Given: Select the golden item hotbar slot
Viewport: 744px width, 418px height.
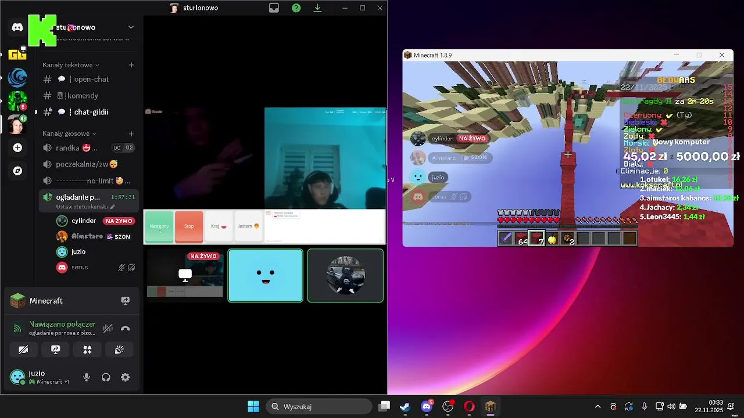Looking at the screenshot, I should 552,238.
